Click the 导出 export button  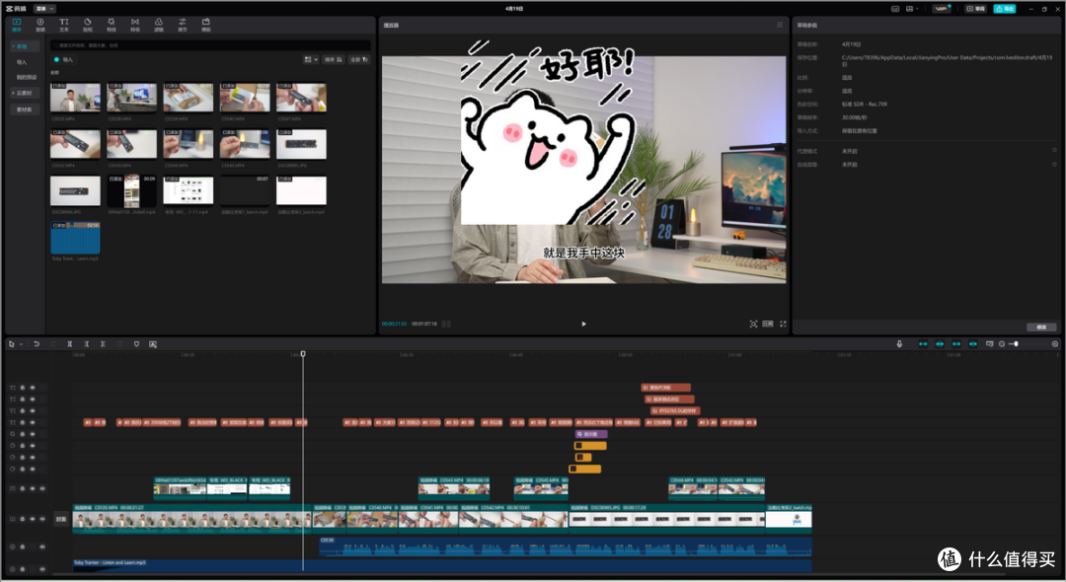point(1004,9)
